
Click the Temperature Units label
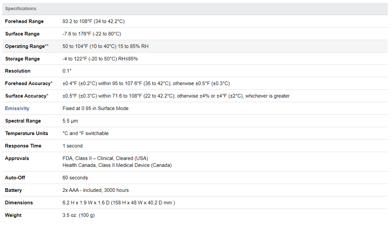[26, 133]
